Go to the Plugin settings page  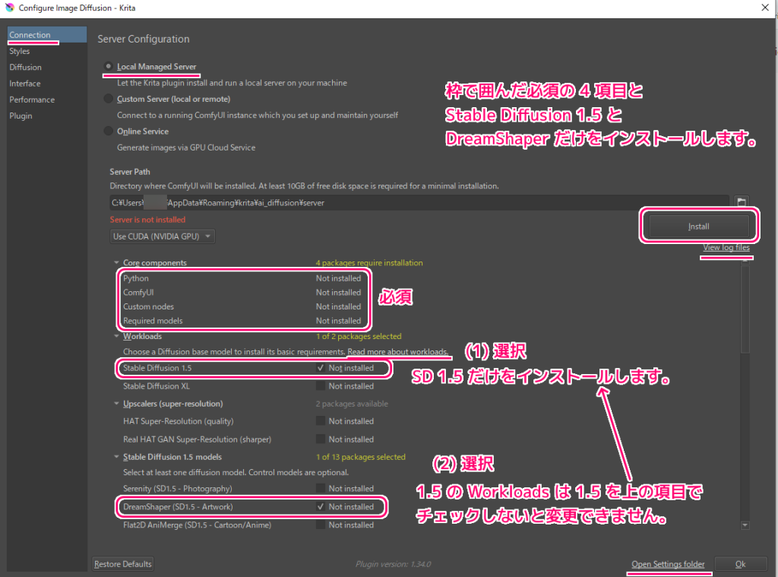47,116
